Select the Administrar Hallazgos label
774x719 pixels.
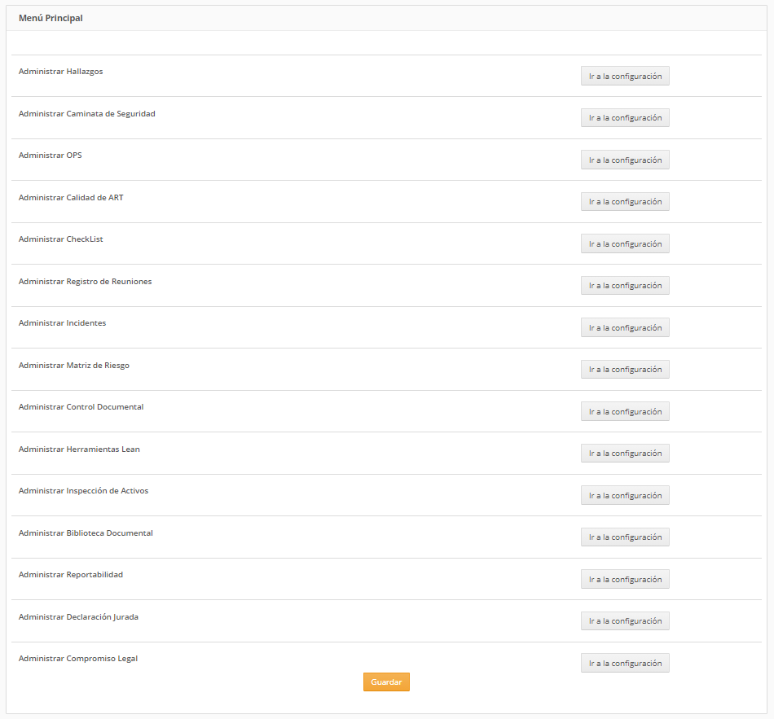pos(61,72)
